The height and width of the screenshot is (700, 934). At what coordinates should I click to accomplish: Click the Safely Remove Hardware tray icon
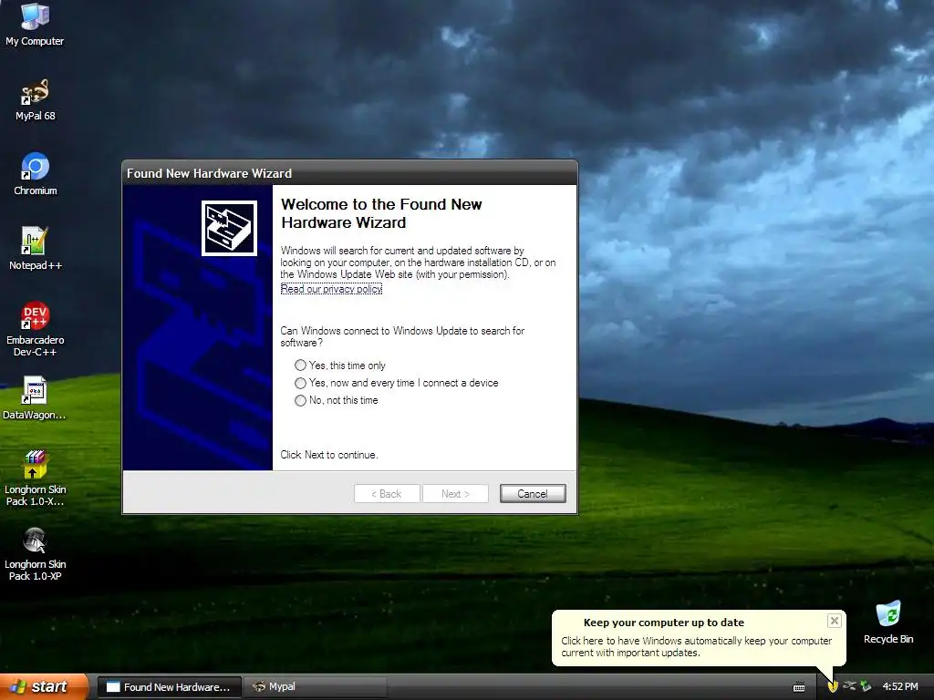pos(849,686)
